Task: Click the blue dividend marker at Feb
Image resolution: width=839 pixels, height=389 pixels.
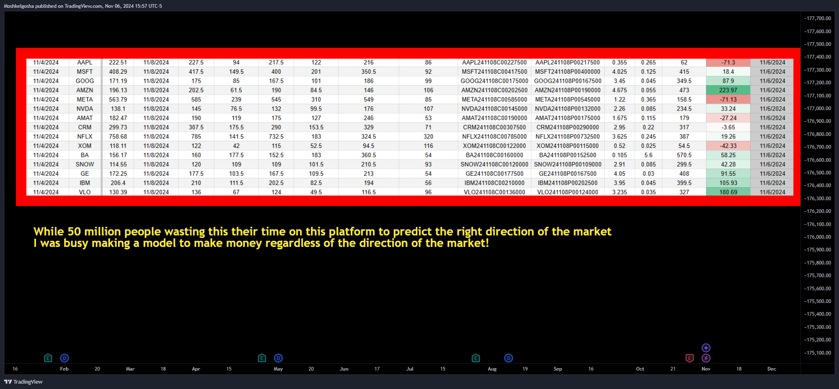Action: coord(64,358)
